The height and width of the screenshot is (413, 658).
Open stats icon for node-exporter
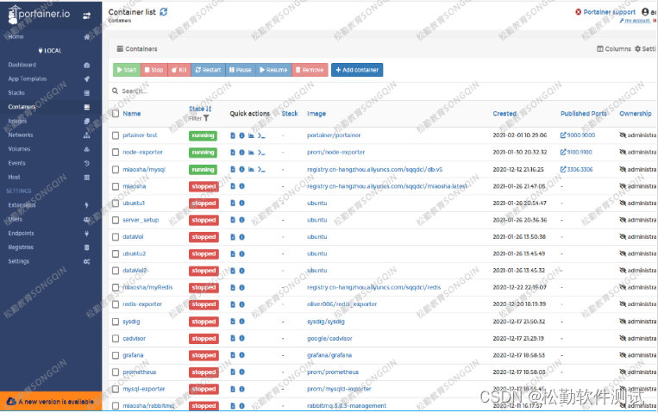click(x=251, y=153)
